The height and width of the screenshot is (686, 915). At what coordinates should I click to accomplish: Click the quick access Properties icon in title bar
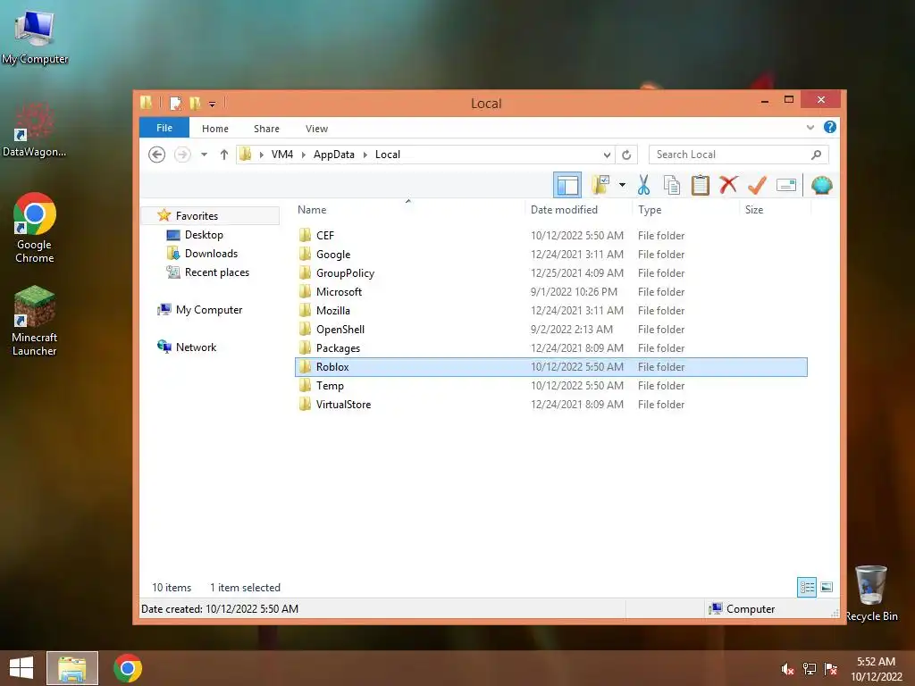click(x=175, y=104)
